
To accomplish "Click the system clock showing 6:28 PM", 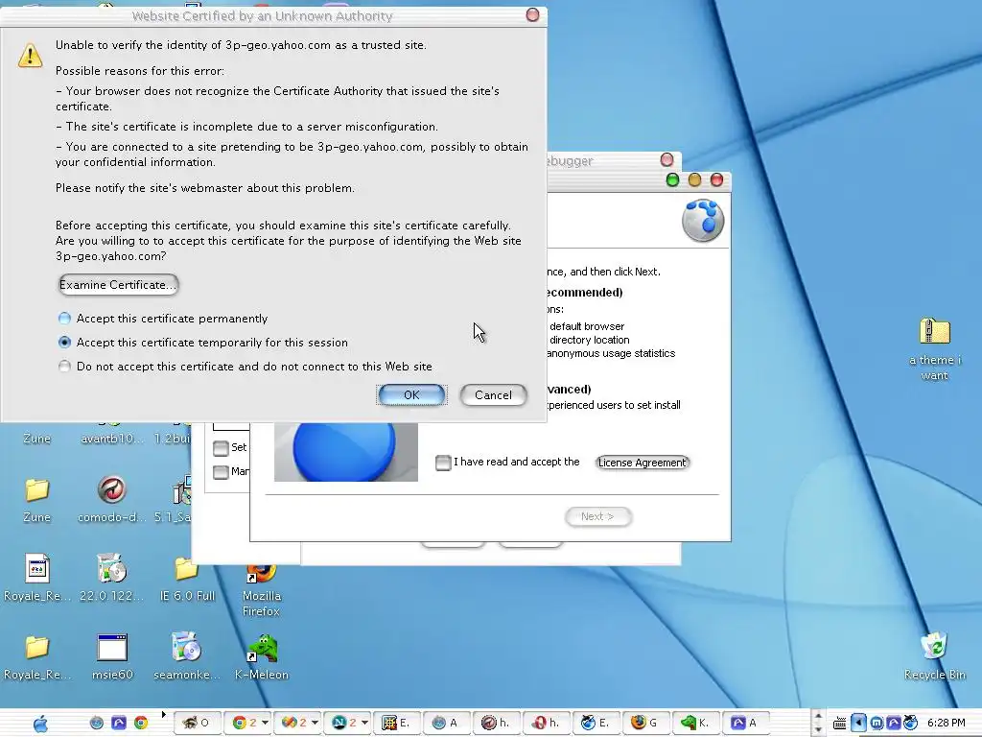I will pyautogui.click(x=946, y=724).
